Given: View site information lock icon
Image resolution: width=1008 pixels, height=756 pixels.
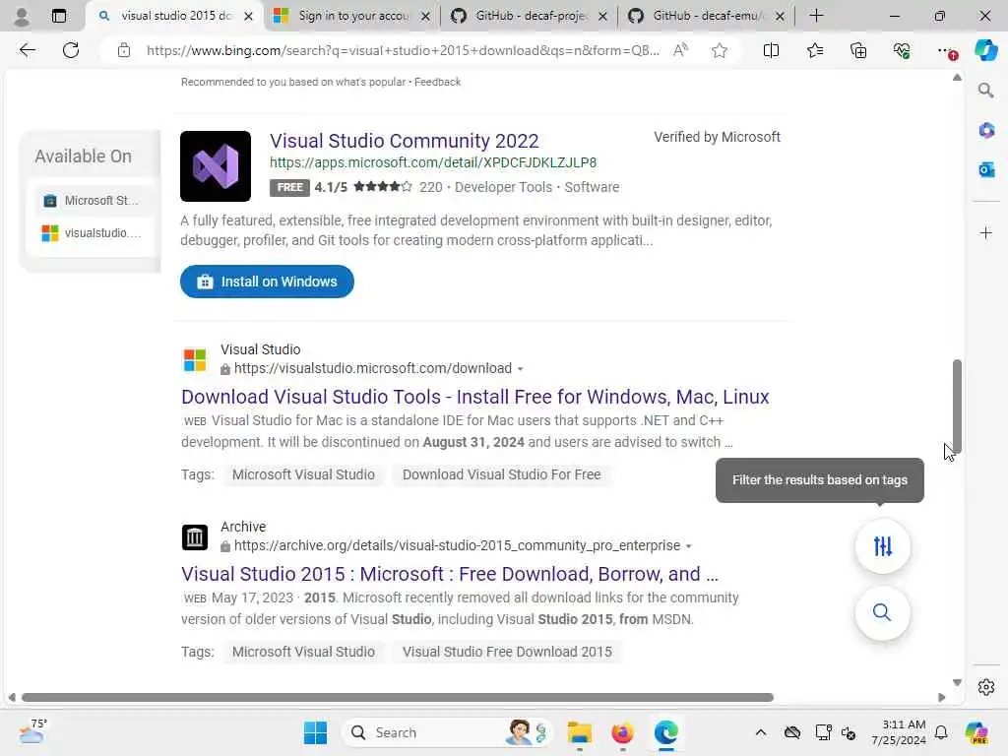Looking at the screenshot, I should [x=124, y=50].
